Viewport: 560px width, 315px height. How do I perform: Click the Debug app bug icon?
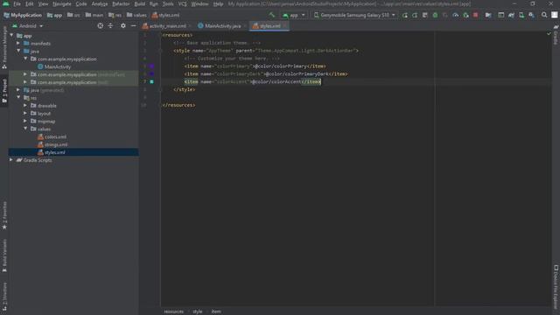click(x=435, y=15)
